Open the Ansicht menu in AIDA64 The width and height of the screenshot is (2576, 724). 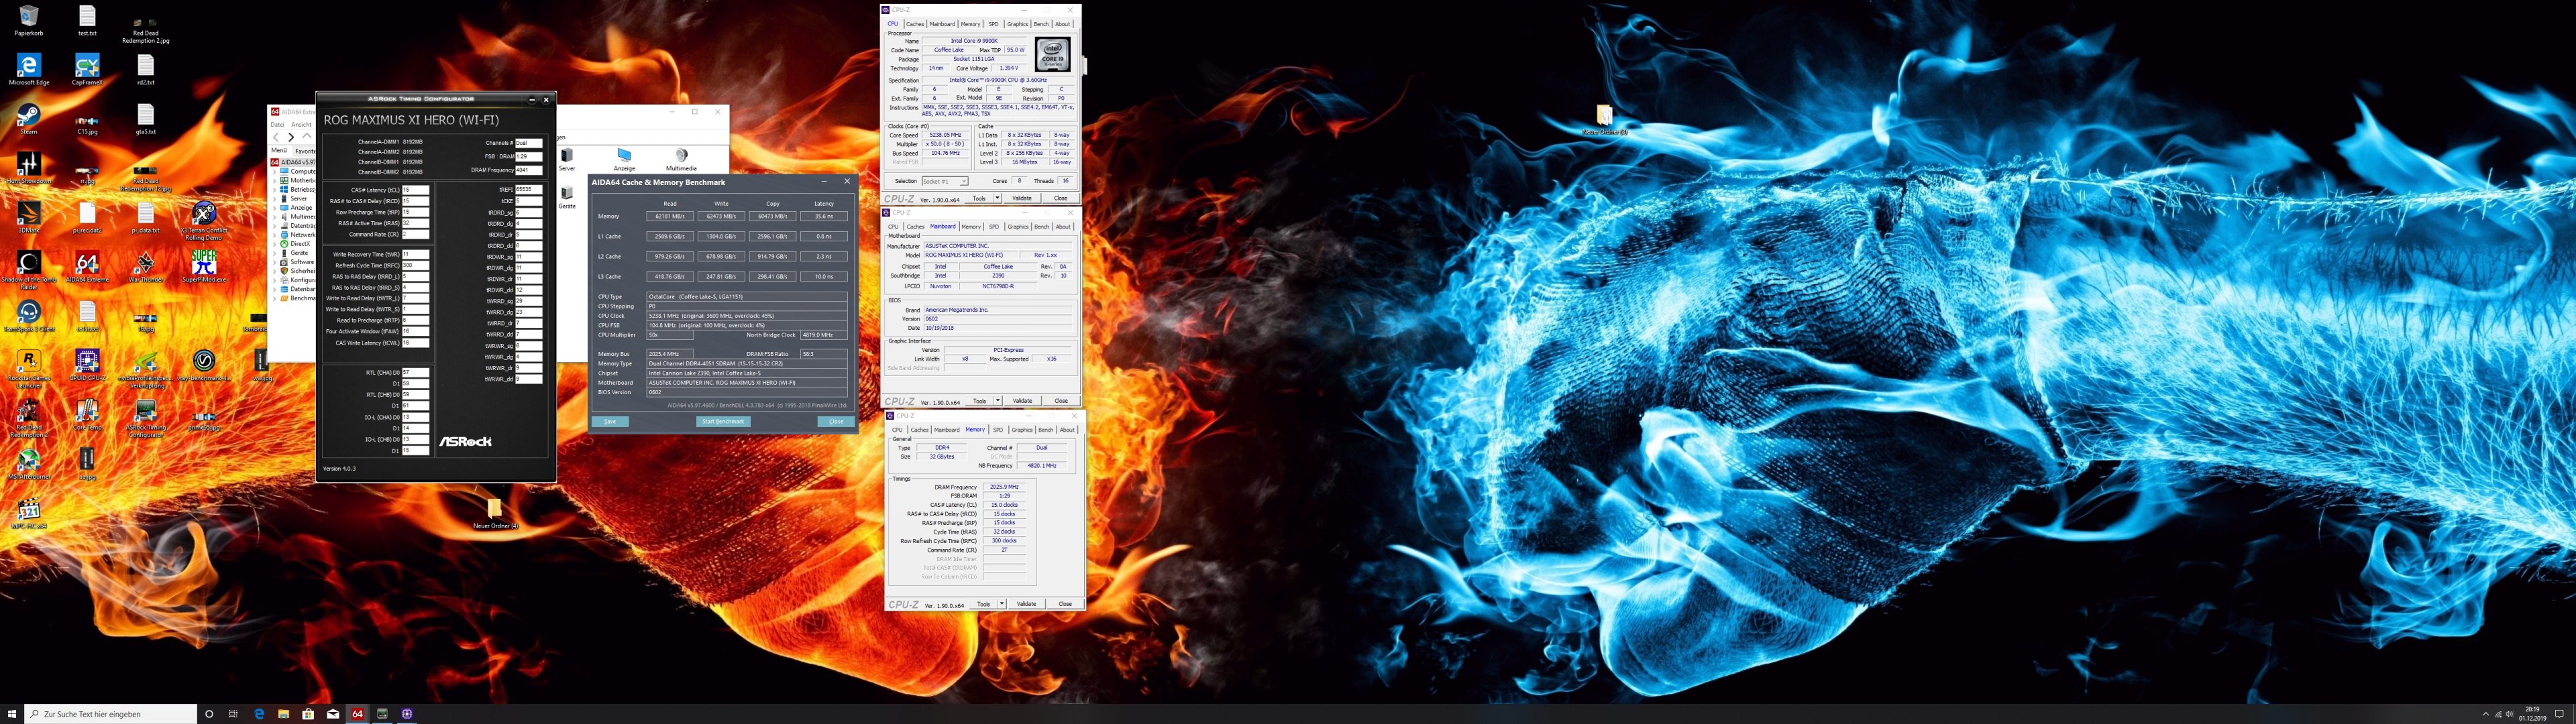point(301,125)
